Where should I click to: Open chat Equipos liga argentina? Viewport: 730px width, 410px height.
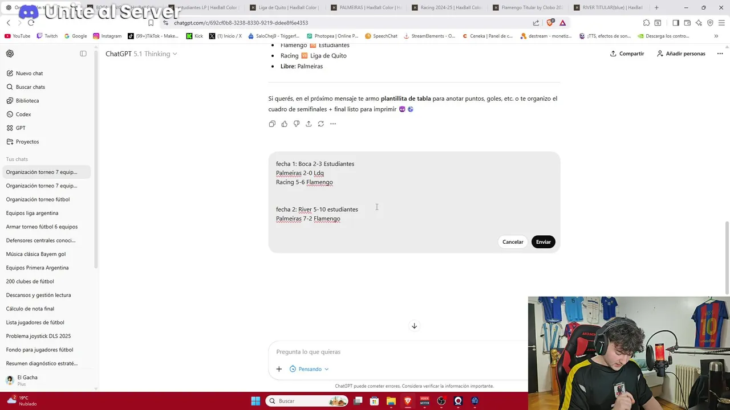(48, 213)
